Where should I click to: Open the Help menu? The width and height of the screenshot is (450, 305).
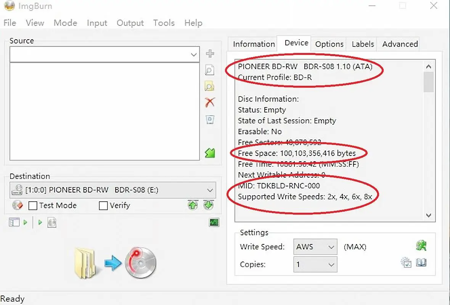point(193,23)
